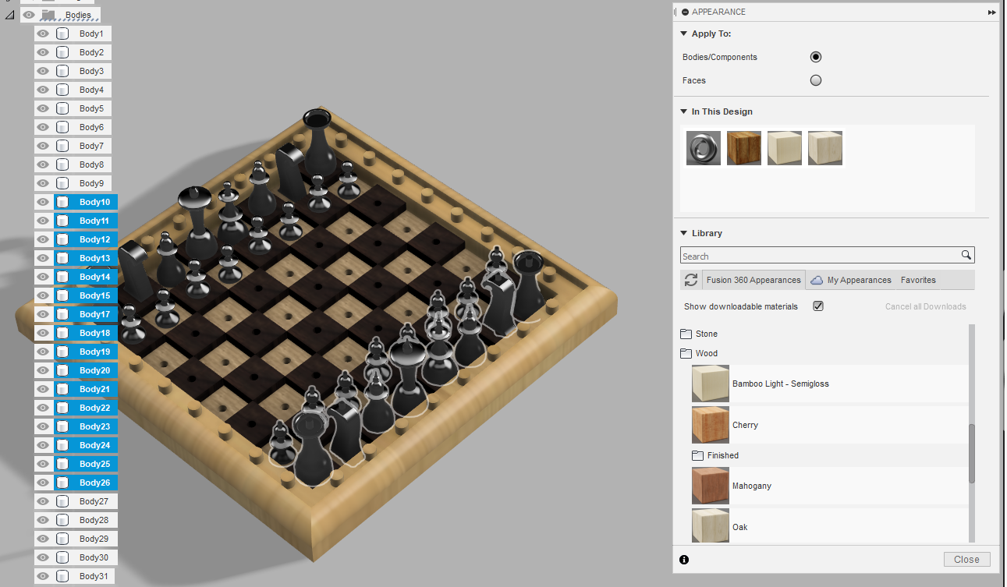Select the Faces radio button
1007x587 pixels.
point(816,80)
